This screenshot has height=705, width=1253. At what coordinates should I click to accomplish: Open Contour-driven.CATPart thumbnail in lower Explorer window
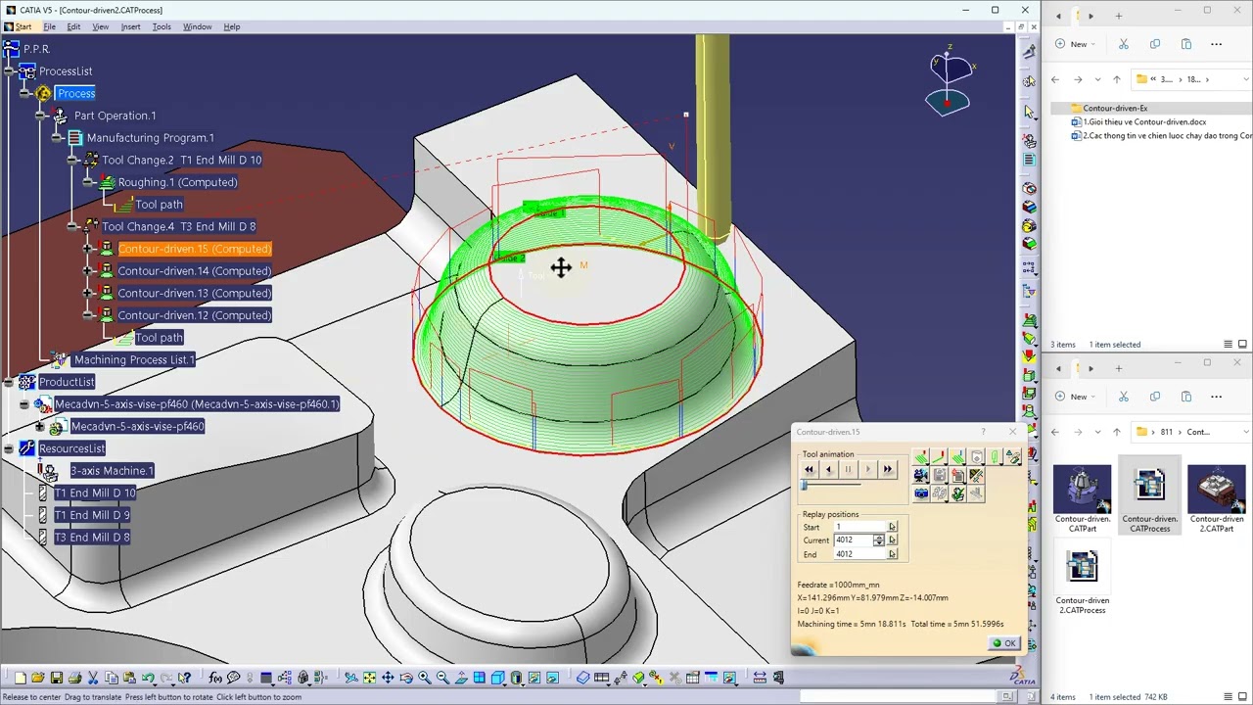click(1082, 499)
